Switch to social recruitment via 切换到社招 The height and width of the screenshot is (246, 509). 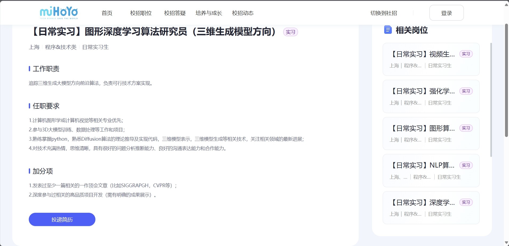pos(383,13)
